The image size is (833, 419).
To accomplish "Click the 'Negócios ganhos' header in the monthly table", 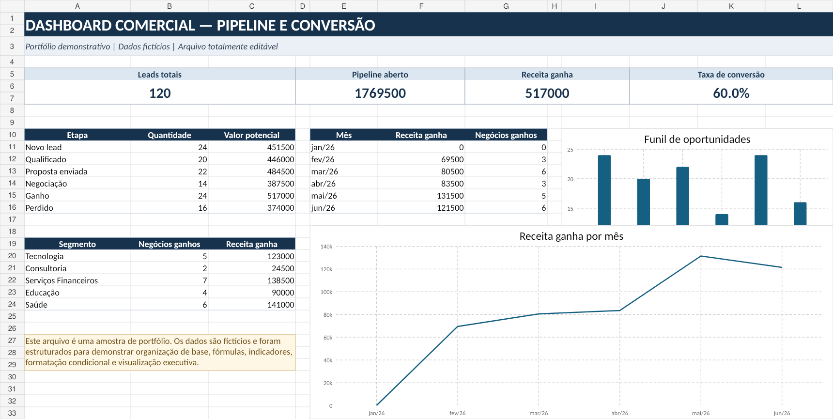I will (506, 135).
